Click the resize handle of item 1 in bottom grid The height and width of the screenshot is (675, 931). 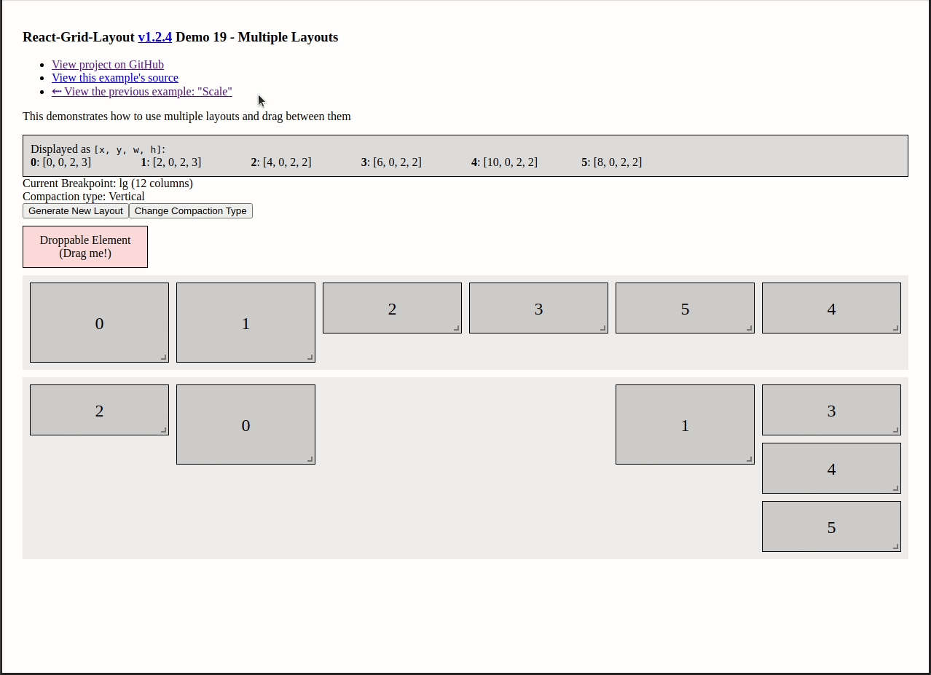click(x=749, y=459)
